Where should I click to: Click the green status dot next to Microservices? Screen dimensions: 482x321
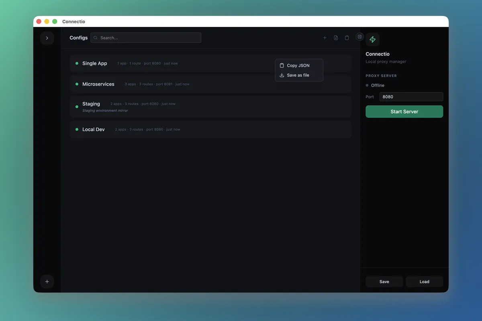pyautogui.click(x=77, y=84)
